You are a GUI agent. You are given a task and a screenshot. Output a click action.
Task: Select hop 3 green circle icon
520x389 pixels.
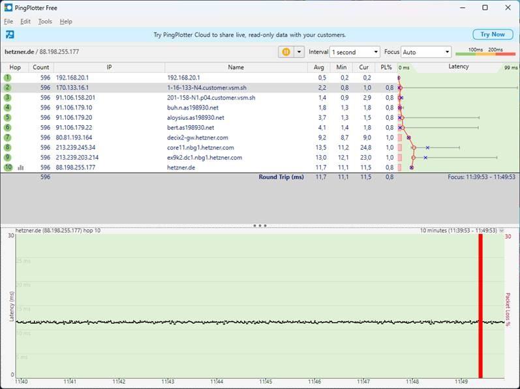8,98
